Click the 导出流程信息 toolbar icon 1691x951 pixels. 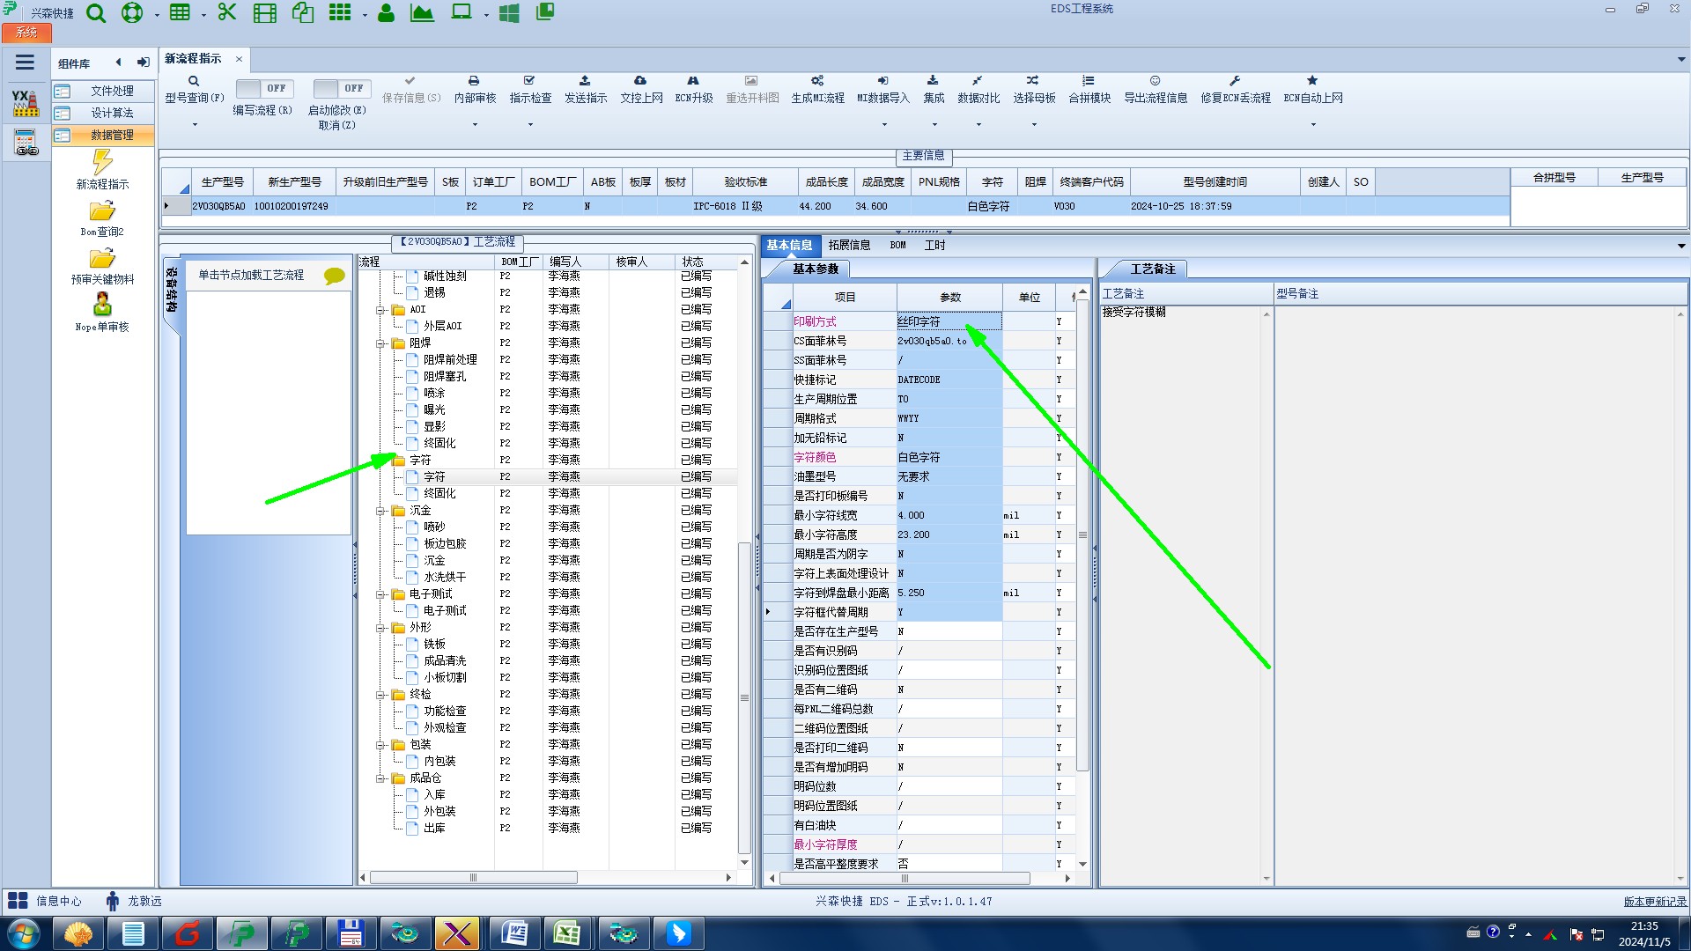pos(1155,81)
